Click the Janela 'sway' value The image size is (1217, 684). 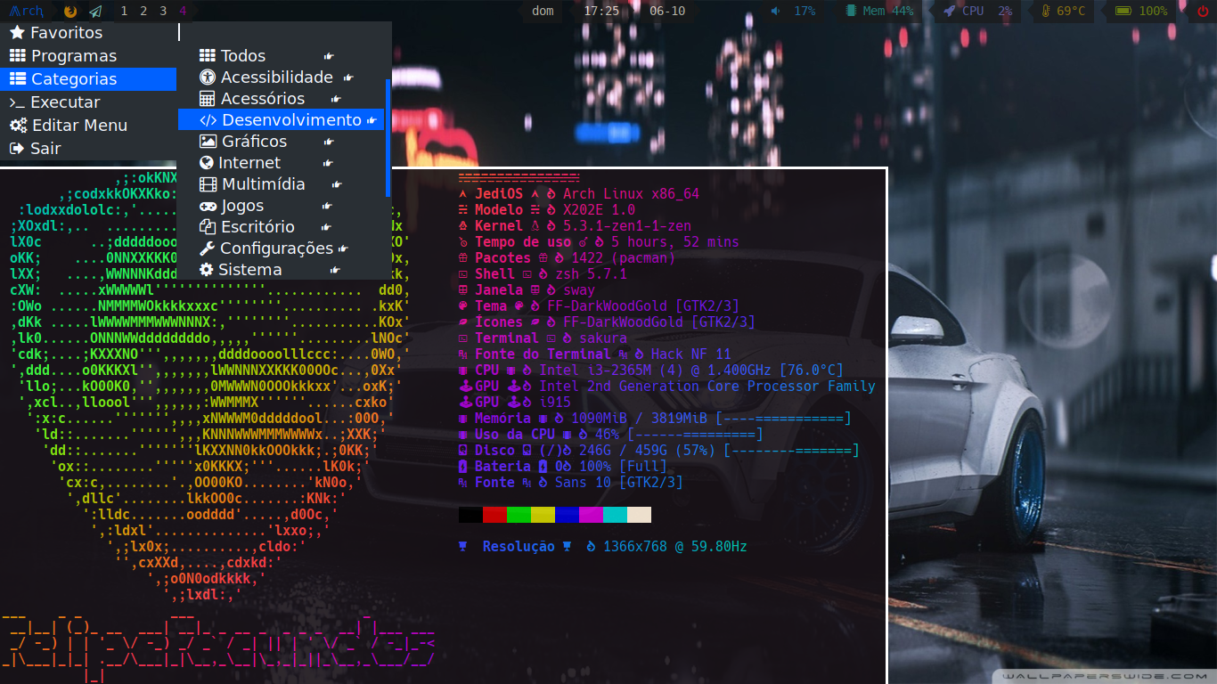579,290
